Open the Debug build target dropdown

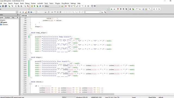tap(60, 6)
